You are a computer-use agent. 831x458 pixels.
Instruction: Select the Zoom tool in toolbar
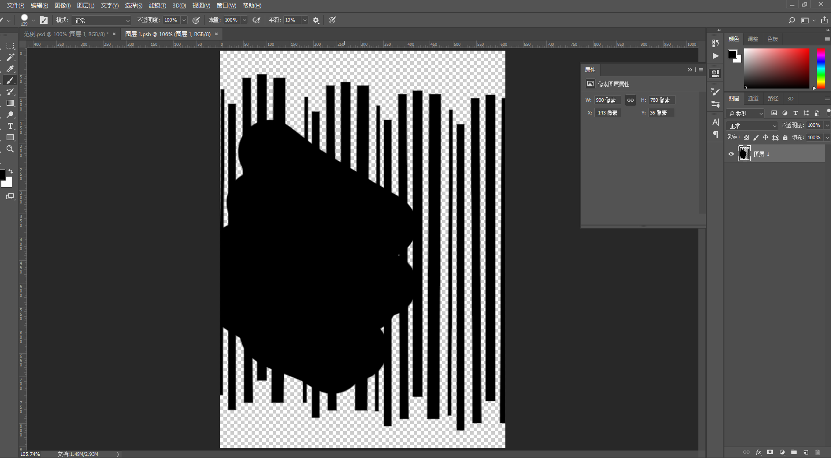tap(10, 149)
